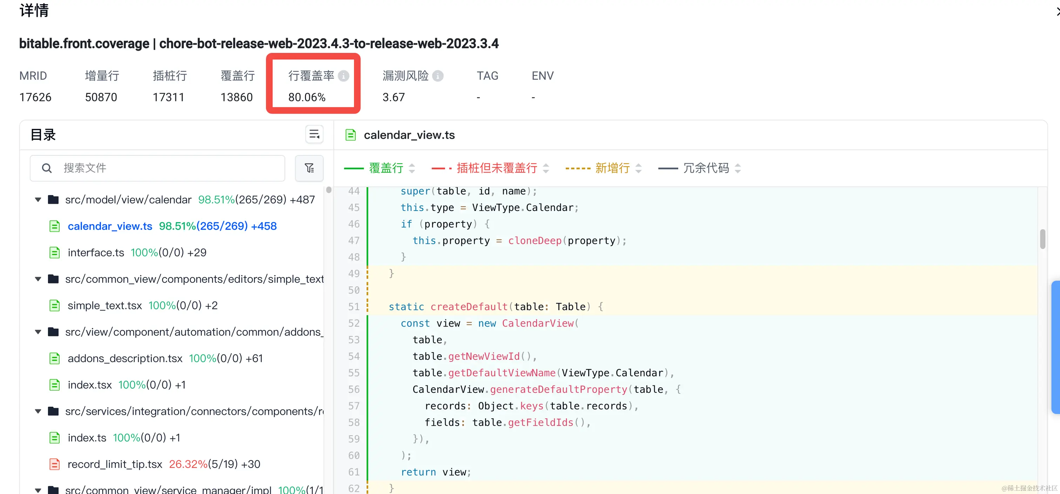This screenshot has width=1060, height=494.
Task: Collapse the src/view/component/automation/common folder
Action: coord(38,332)
